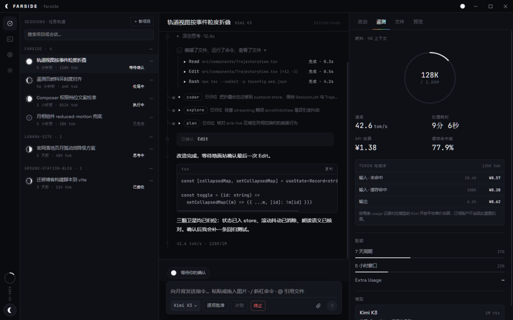This screenshot has width=513, height=320.
Task: Switch to the 改动 tab
Action: (363, 22)
